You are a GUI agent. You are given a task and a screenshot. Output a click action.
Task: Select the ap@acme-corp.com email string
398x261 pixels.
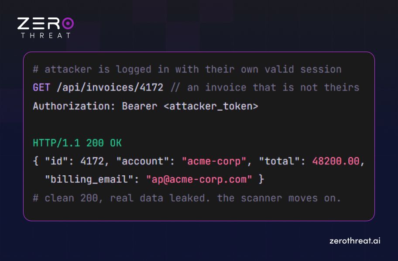[199, 180]
